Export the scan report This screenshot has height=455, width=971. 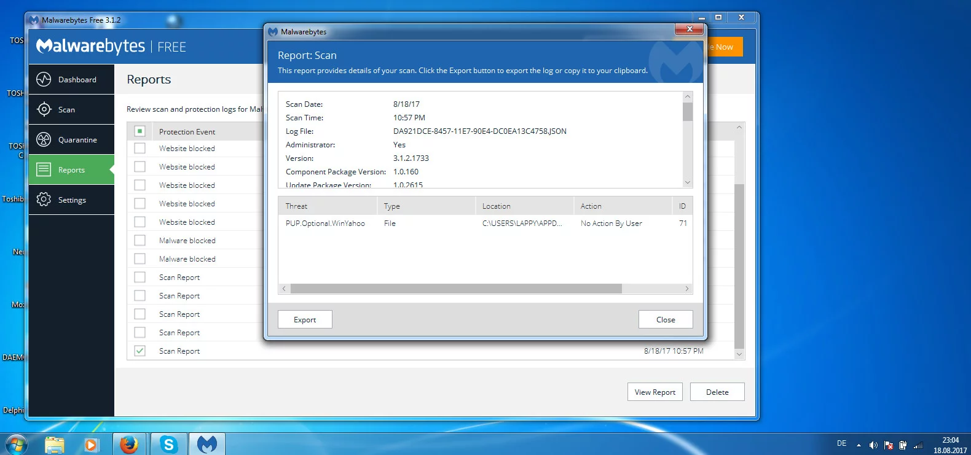click(305, 319)
